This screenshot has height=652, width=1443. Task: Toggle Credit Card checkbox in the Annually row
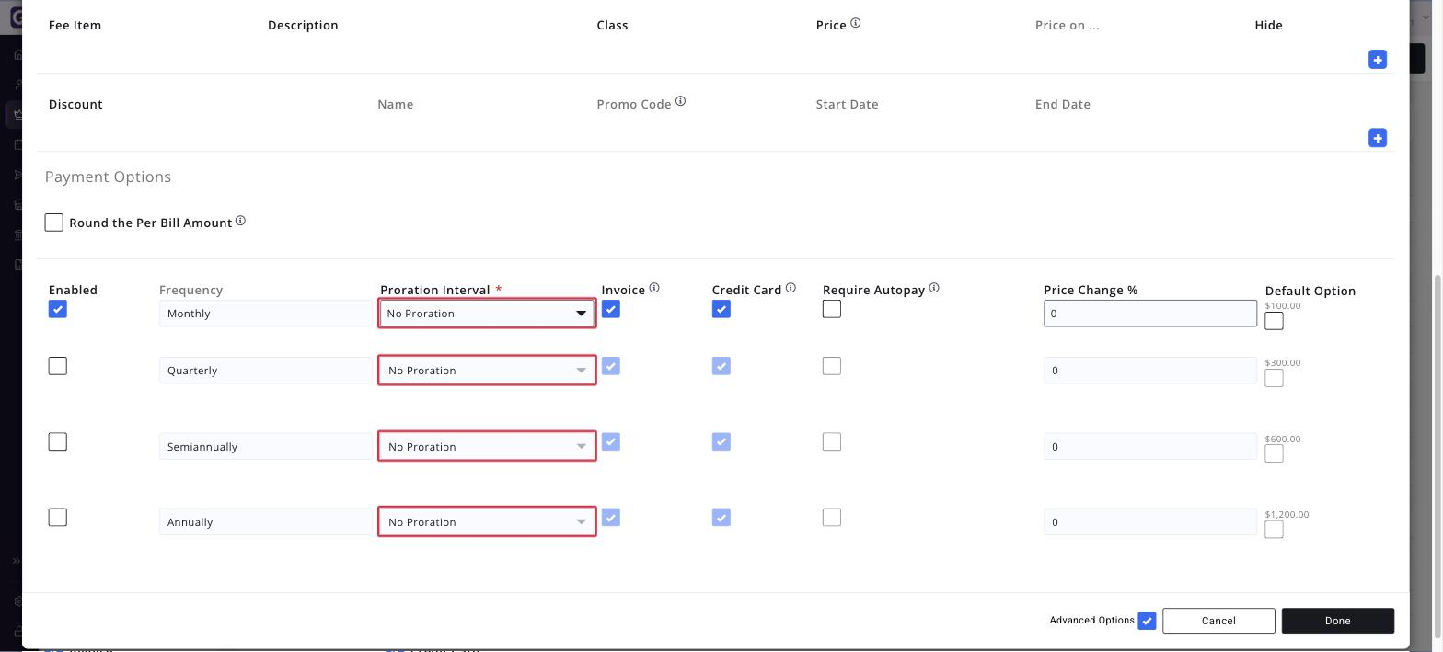click(721, 517)
